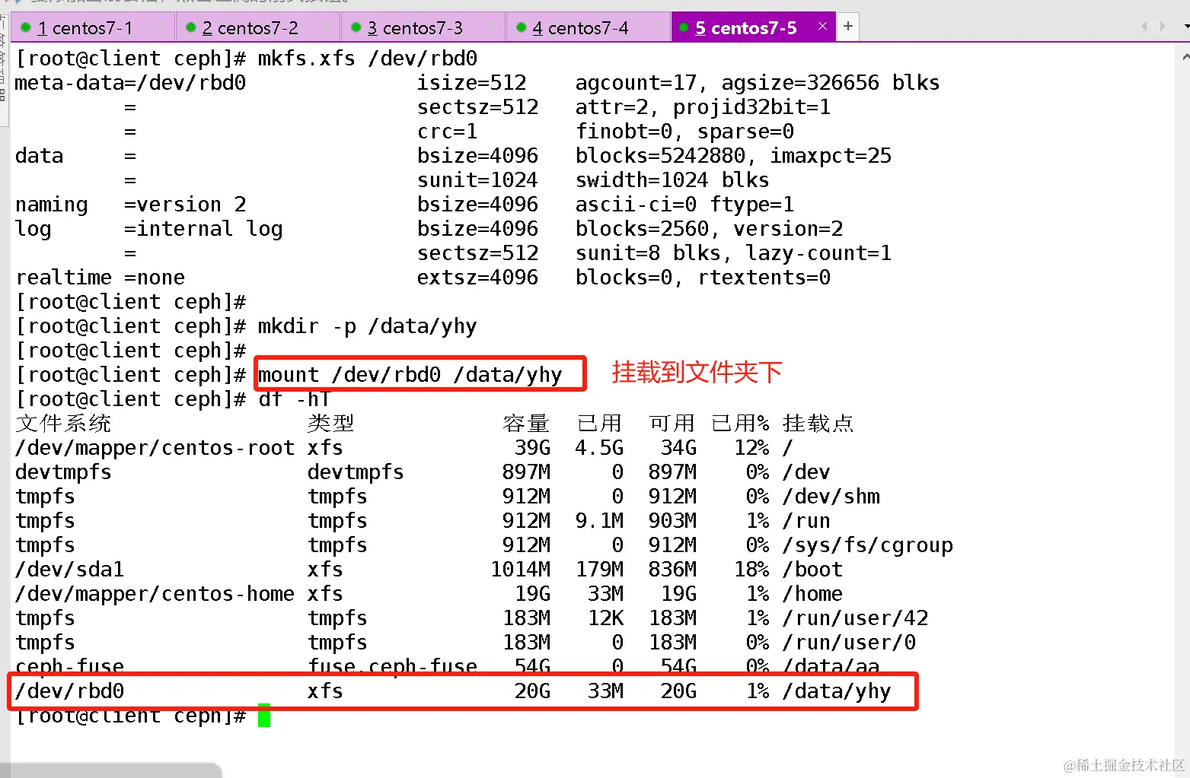Click the 'swidth=1024 blks' text

pos(672,180)
